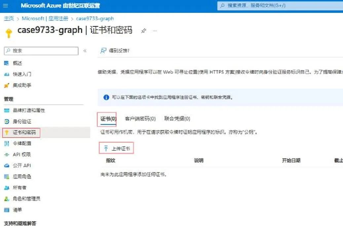Click the 所有者 people icon
Image resolution: width=343 pixels, height=230 pixels.
pyautogui.click(x=7, y=188)
